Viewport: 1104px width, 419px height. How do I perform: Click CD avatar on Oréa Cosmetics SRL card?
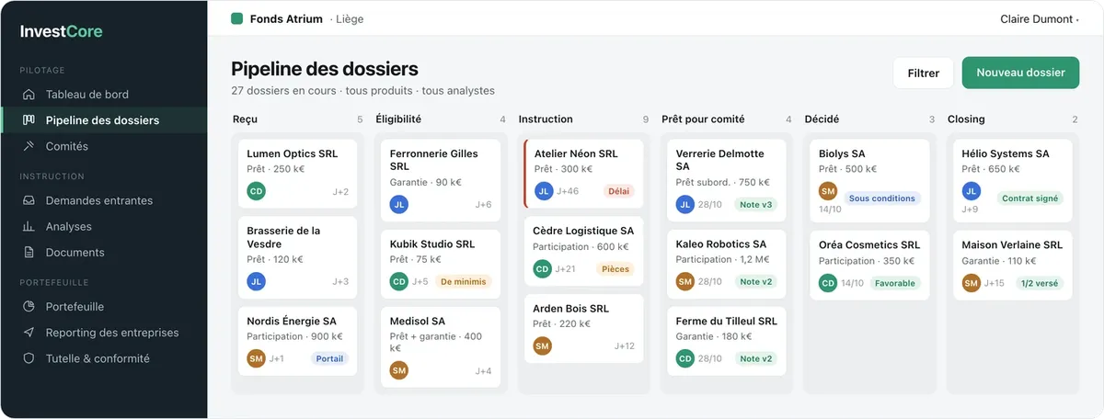pyautogui.click(x=828, y=283)
